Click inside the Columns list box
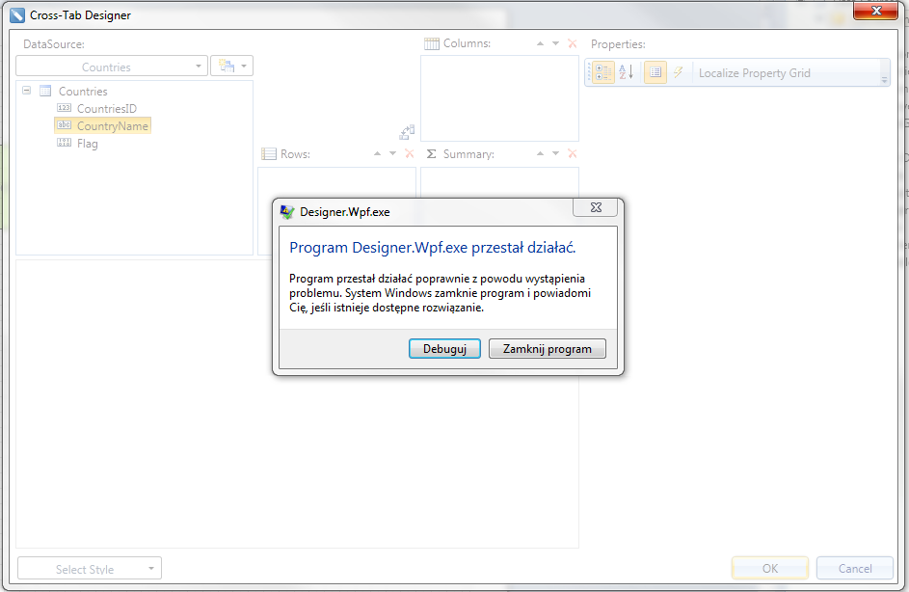Image resolution: width=909 pixels, height=592 pixels. [499, 98]
